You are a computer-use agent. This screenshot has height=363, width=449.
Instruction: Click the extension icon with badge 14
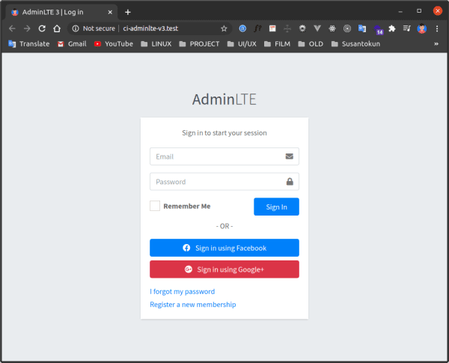(378, 29)
